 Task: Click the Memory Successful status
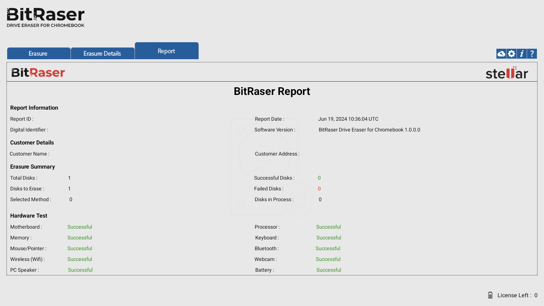pos(80,238)
